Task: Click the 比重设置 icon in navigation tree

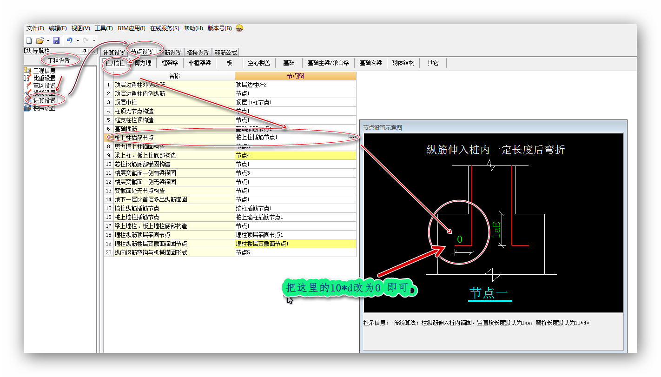Action: pyautogui.click(x=28, y=78)
